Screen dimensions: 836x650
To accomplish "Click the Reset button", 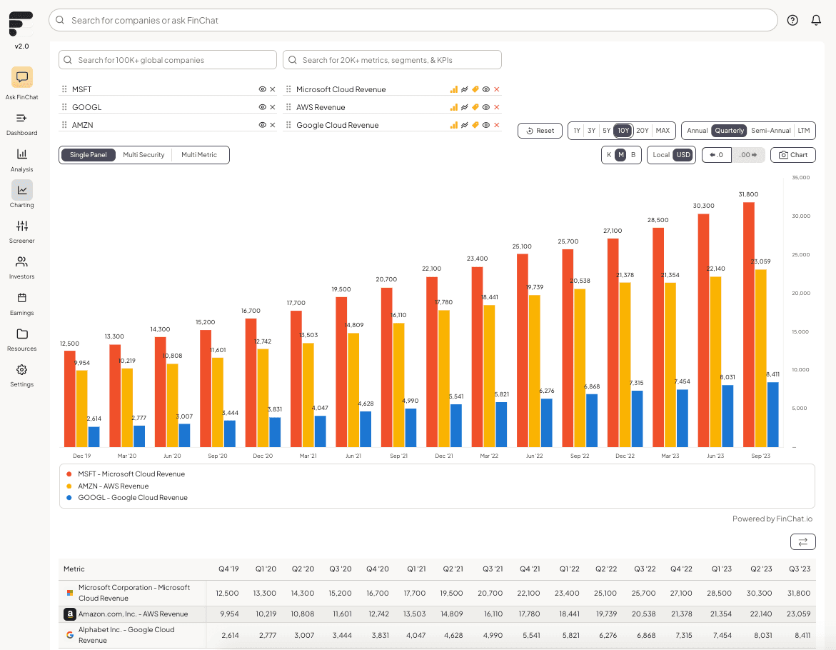I will click(540, 131).
